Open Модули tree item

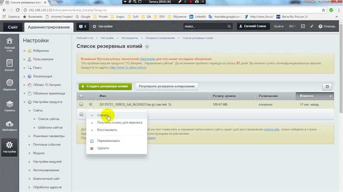pos(39,153)
